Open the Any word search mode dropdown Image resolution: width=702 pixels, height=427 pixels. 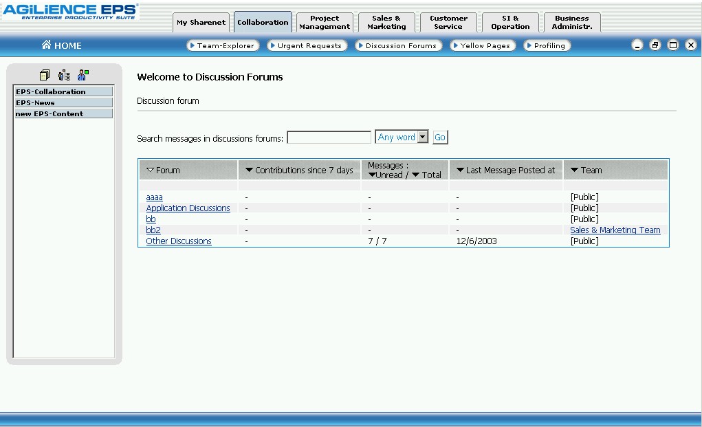pyautogui.click(x=422, y=138)
